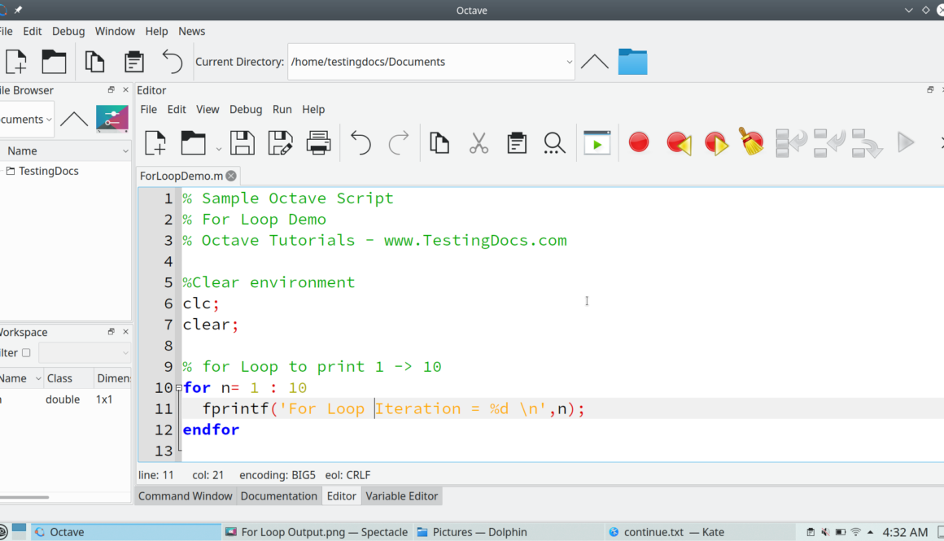The image size is (944, 541).
Task: Click the horizontal scrollbar under Workspace
Action: (x=24, y=497)
